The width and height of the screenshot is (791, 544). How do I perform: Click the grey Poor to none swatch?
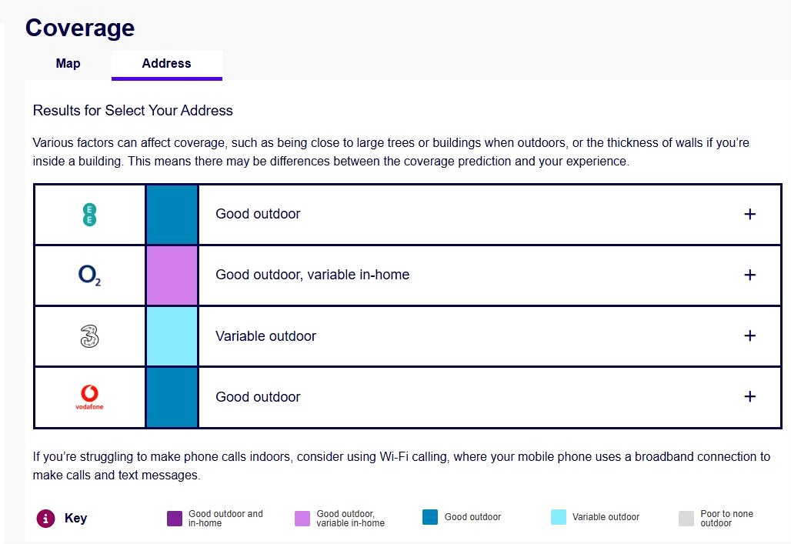tap(686, 519)
